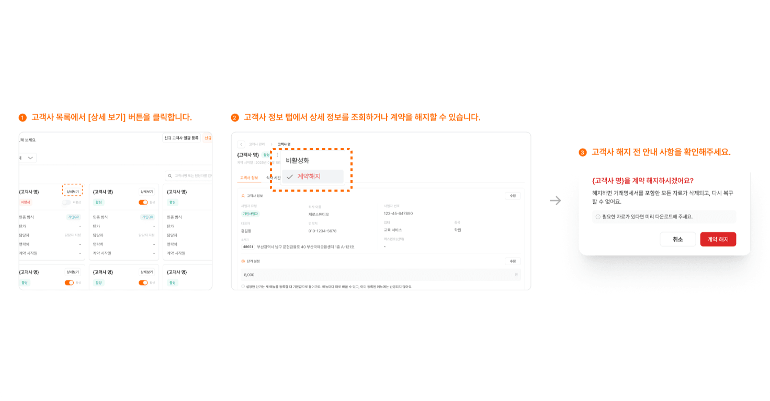This screenshot has height=401, width=770.
Task: Click the 고객사 관리 breadcrumb link
Action: [257, 144]
